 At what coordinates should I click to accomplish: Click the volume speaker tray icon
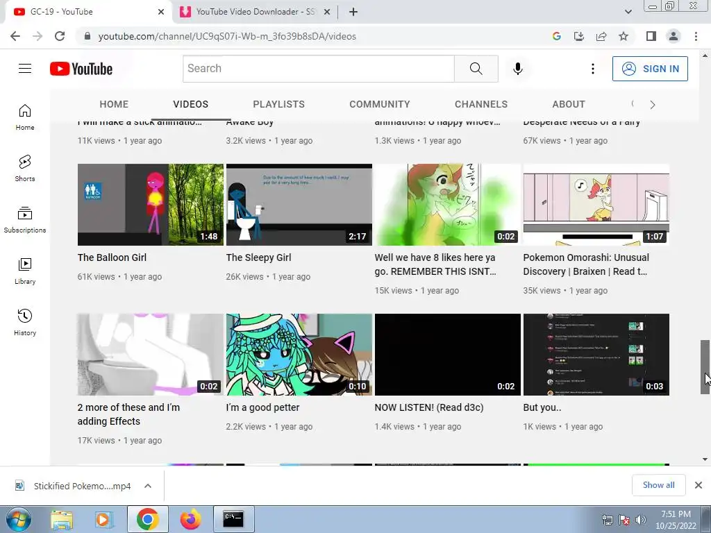[640, 520]
